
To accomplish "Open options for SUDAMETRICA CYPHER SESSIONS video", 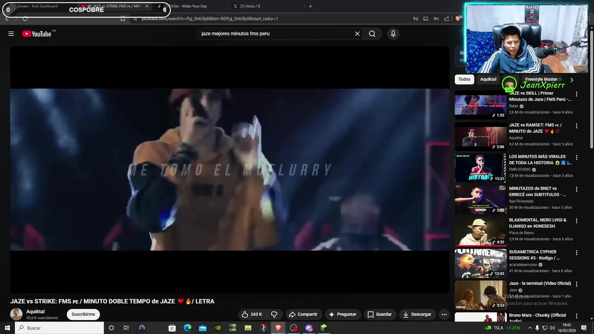I will pyautogui.click(x=577, y=253).
